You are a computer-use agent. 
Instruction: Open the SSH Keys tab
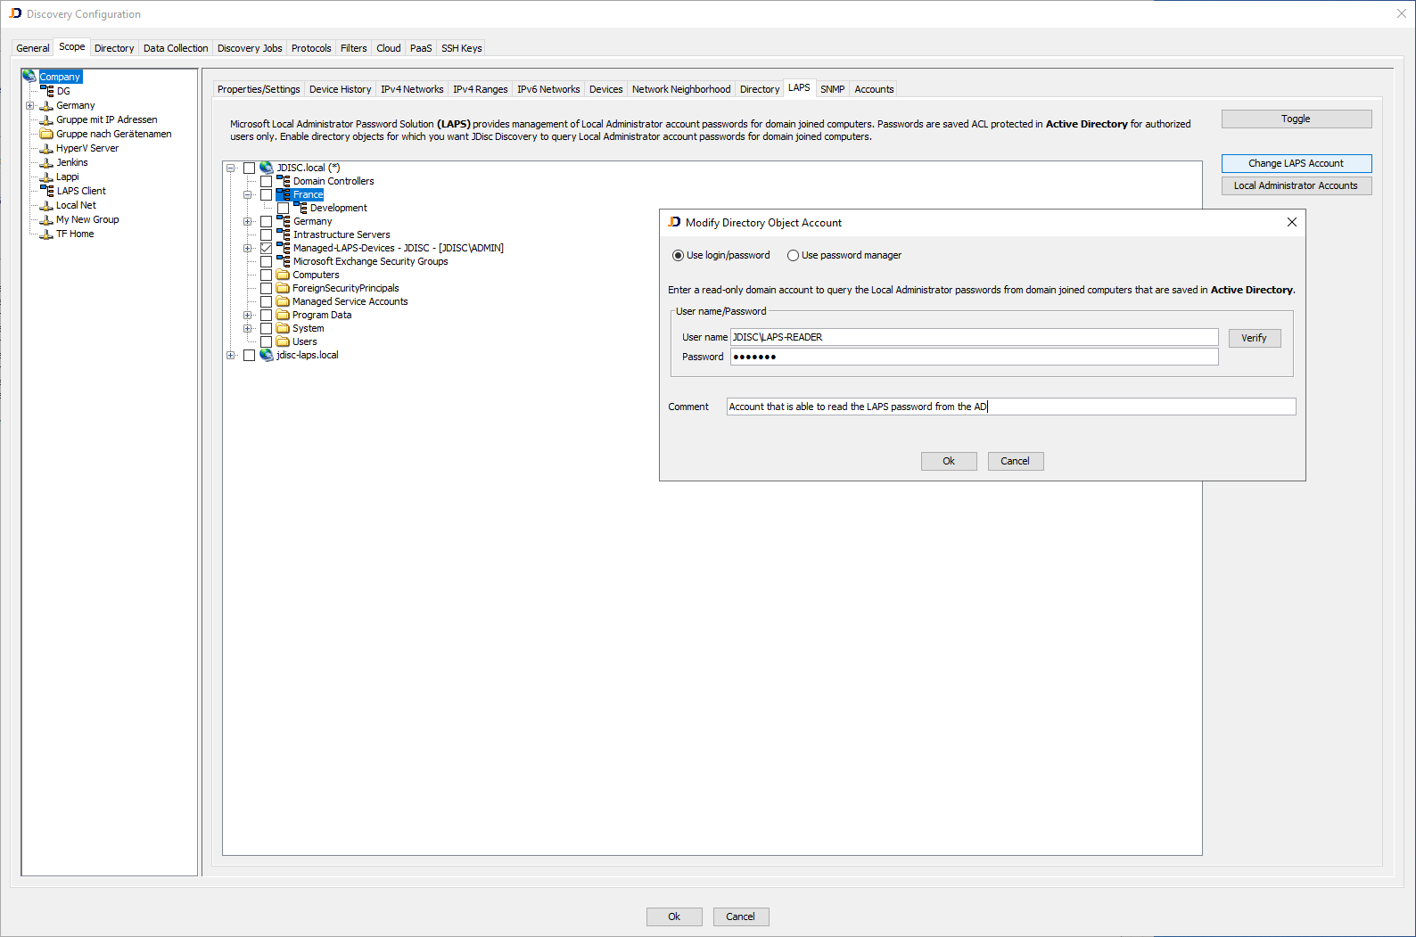pyautogui.click(x=462, y=48)
